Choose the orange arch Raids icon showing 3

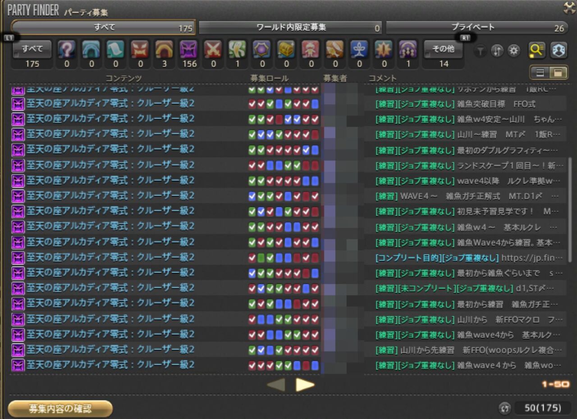pos(164,50)
